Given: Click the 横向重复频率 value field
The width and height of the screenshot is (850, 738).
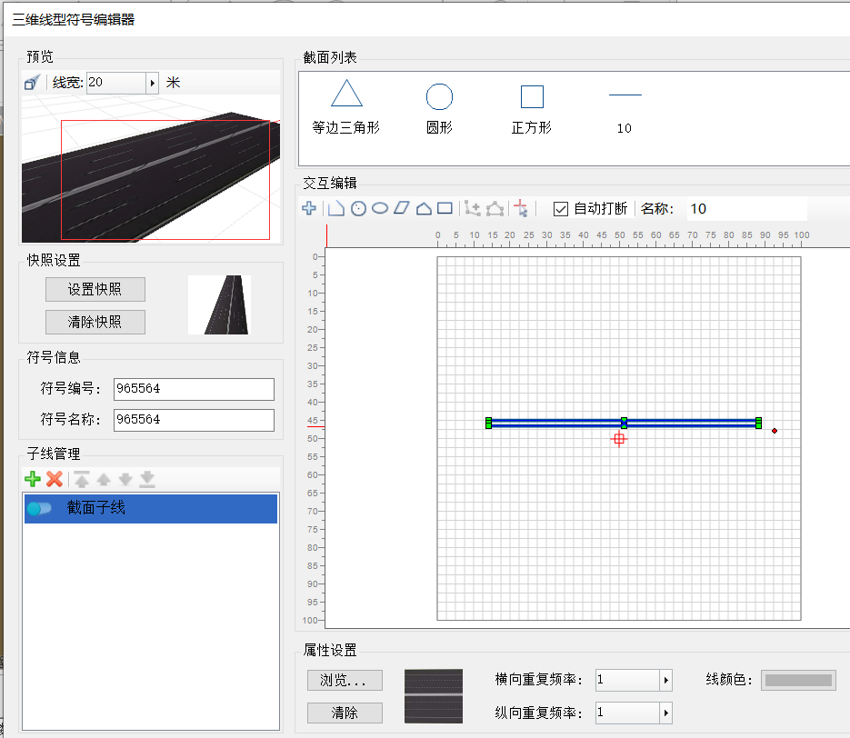Looking at the screenshot, I should click(x=628, y=680).
